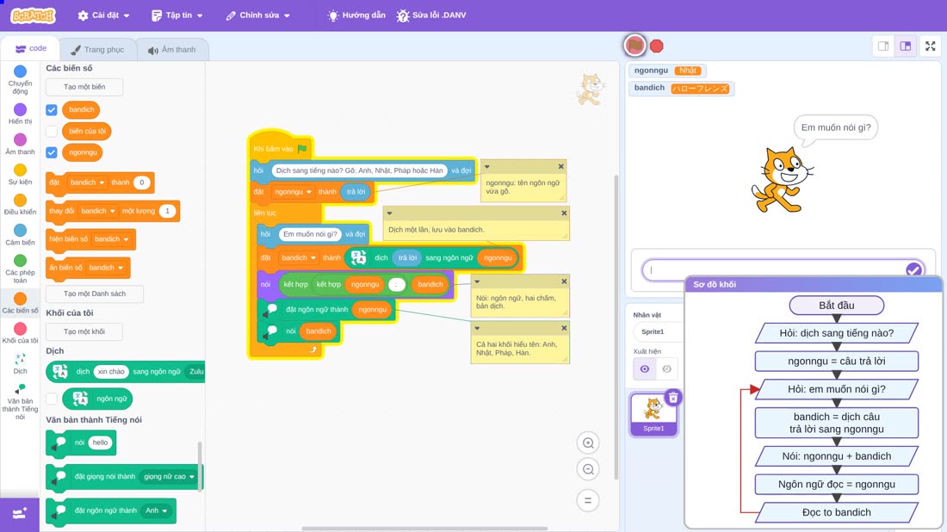Switch to the Trang phục tab
The height and width of the screenshot is (532, 947).
coord(97,50)
